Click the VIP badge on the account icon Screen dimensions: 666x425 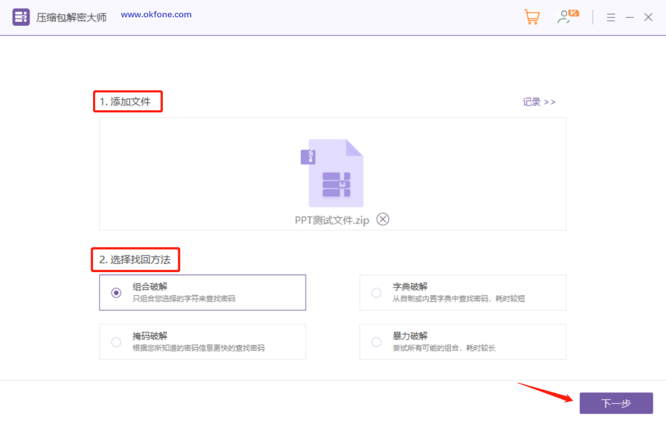coord(572,13)
